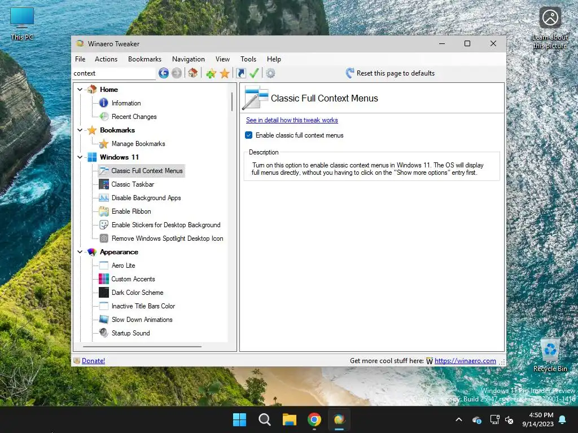This screenshot has height=433, width=578.
Task: Click the green checkmark toolbar icon
Action: [x=254, y=73]
